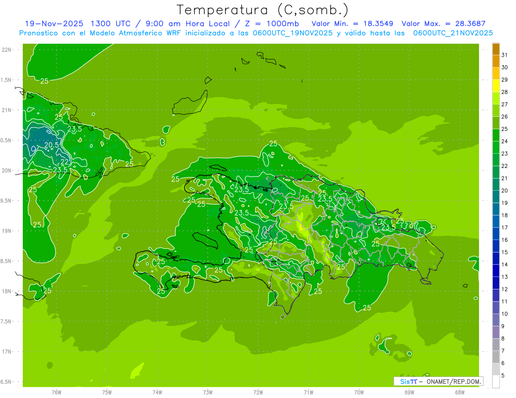Viewport: 516px width, 398px height.
Task: Click the "75W" longitude axis label
Action: 107,392
